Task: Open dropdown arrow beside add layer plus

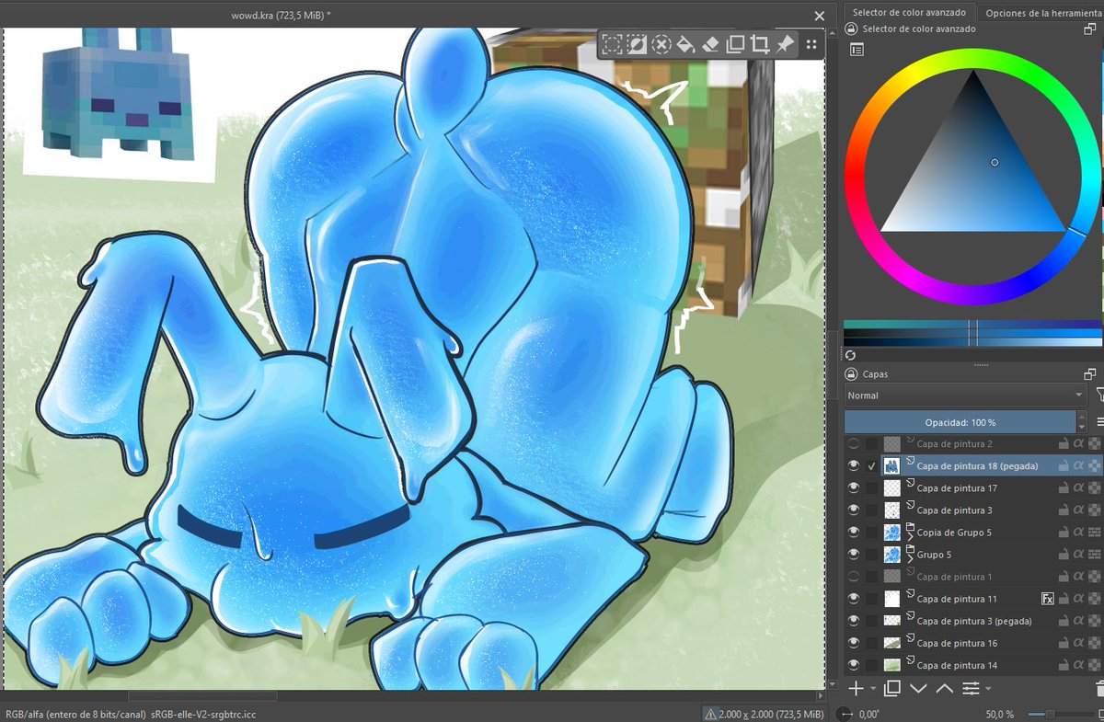Action: (x=871, y=688)
